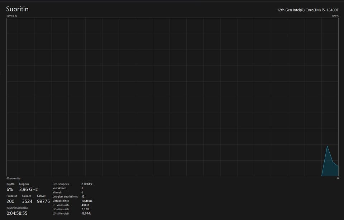344x220 pixels.
Task: Click the "99775" handles count
Action: click(43, 201)
